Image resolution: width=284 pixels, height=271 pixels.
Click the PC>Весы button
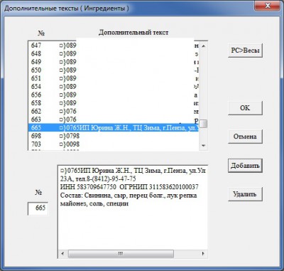click(245, 51)
